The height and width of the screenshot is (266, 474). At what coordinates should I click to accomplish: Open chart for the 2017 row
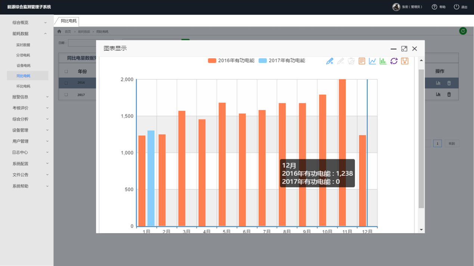tap(438, 95)
